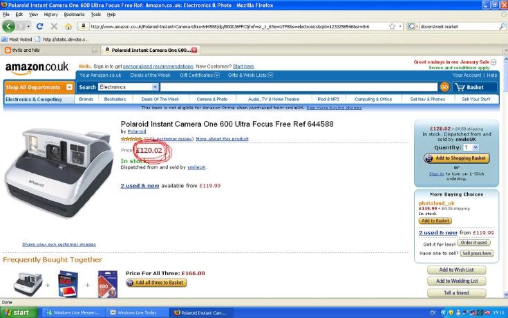Screen dimensions: 508x318
Task: Reload the page with the refresh icon
Action: (x=39, y=26)
